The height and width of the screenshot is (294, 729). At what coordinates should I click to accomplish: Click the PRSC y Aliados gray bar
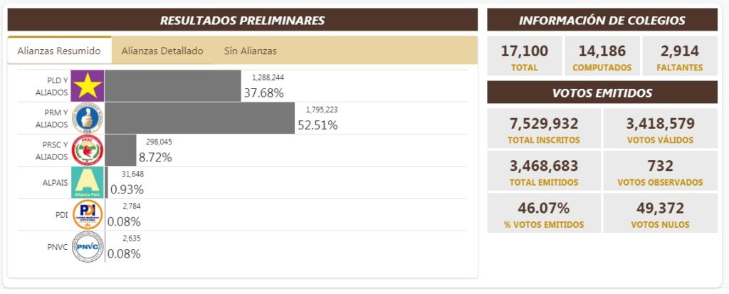click(x=121, y=150)
